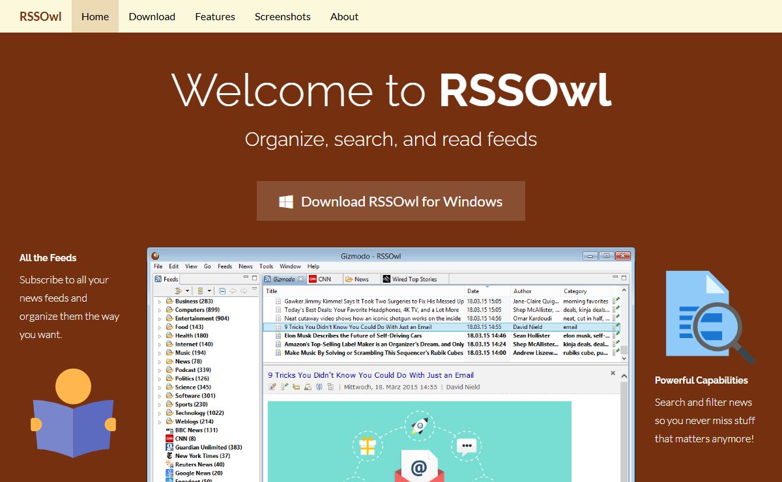Expand the Entertainment folder
Image resolution: width=782 pixels, height=482 pixels.
160,319
